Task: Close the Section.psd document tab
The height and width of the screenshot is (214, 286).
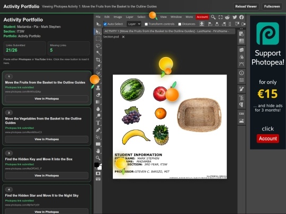Action: click(123, 37)
